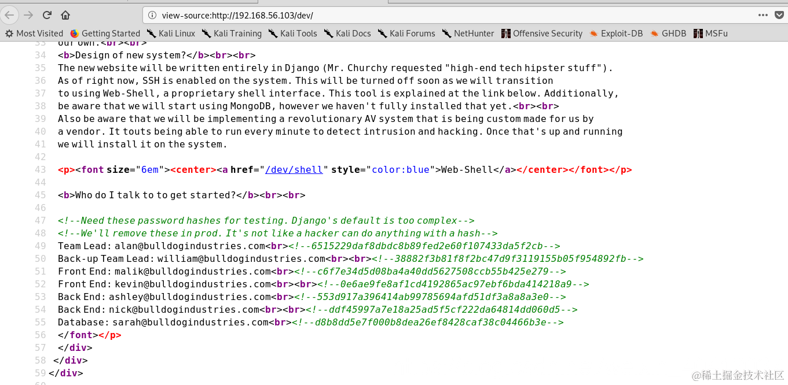Open page actions three-dots menu
788x385 pixels.
[763, 15]
